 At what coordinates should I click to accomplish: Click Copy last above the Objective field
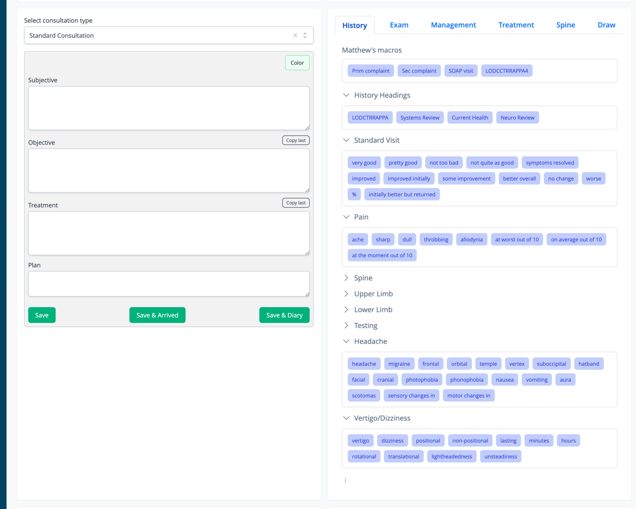pyautogui.click(x=296, y=140)
